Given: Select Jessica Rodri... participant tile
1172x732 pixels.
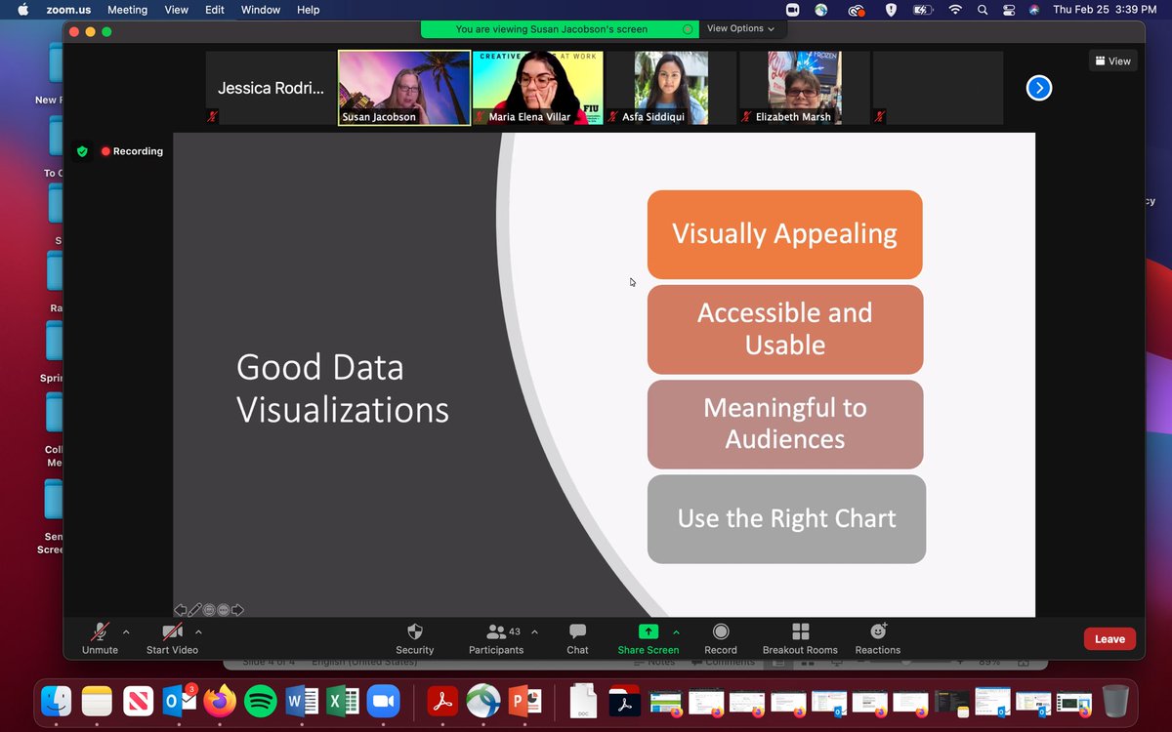Looking at the screenshot, I should click(271, 88).
